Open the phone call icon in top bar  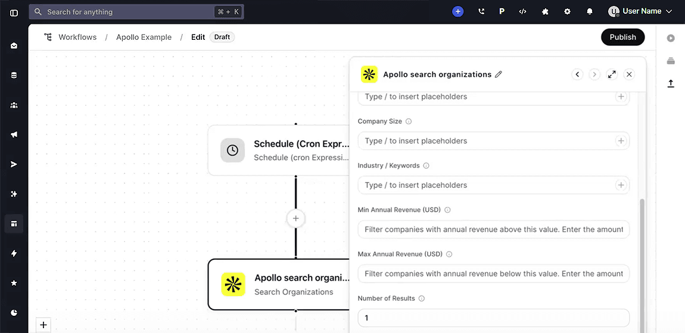tap(481, 12)
